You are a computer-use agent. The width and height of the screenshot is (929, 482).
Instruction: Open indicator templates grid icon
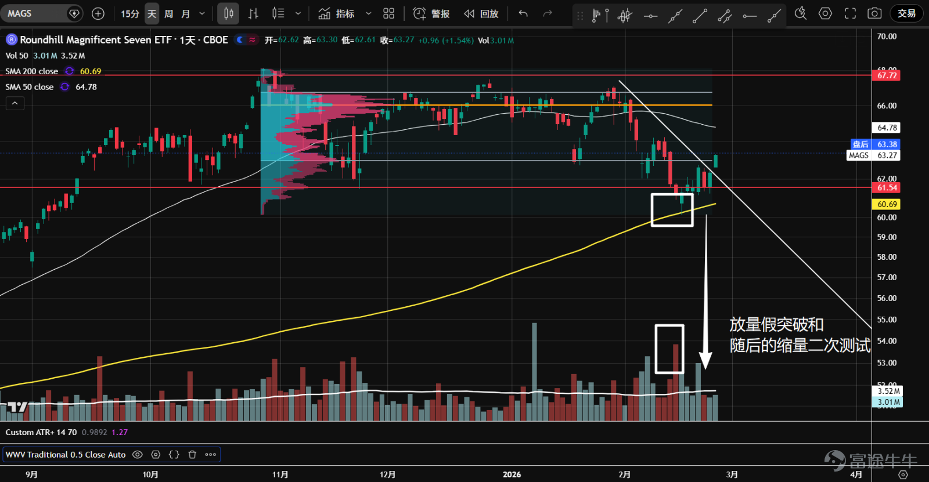pyautogui.click(x=389, y=13)
